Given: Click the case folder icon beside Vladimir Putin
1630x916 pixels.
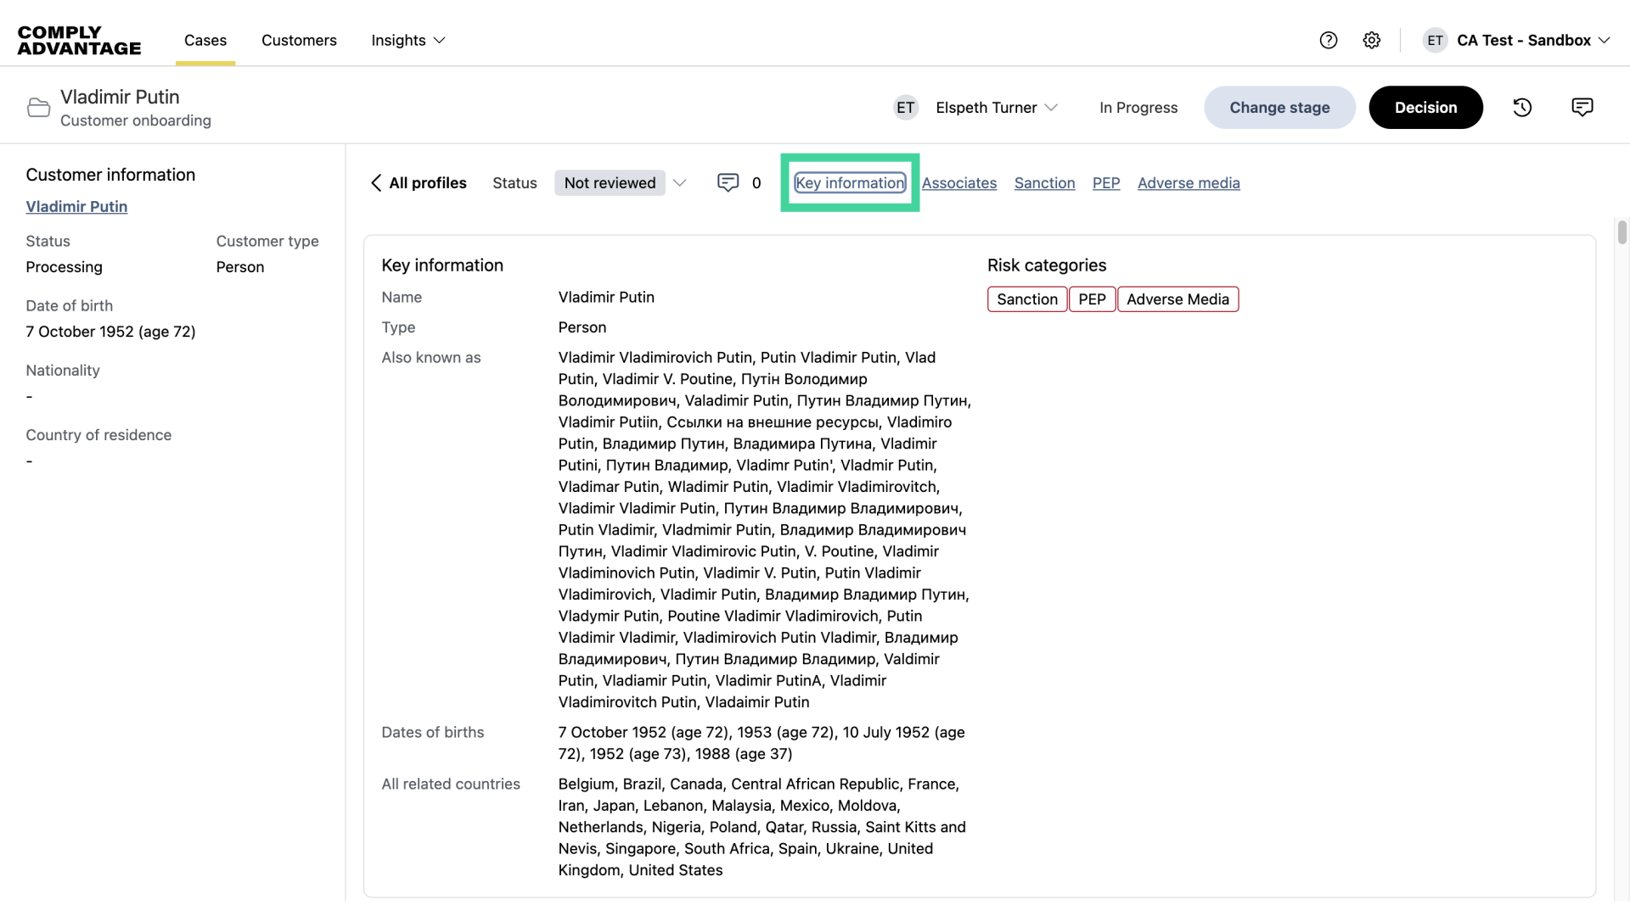Looking at the screenshot, I should point(37,107).
